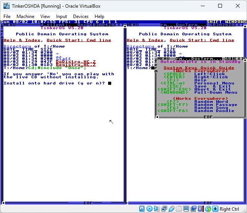Click MENU on the AutoComplete popup window
This screenshot has width=247, height=213.
tap(164, 59)
